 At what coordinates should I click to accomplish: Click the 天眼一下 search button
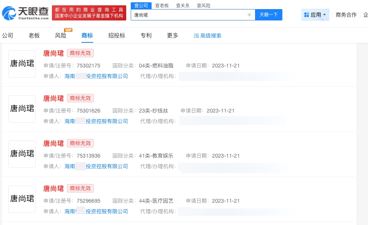pos(268,15)
